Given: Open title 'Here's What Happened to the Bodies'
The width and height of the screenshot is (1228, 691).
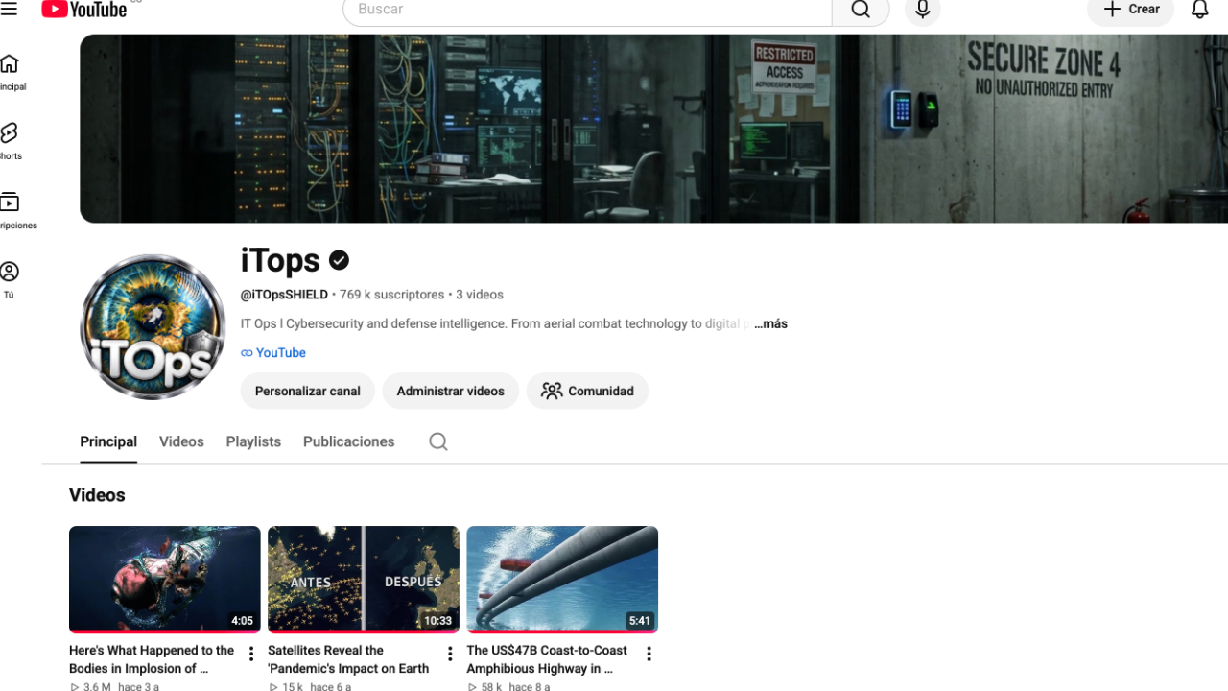Looking at the screenshot, I should click(x=152, y=659).
